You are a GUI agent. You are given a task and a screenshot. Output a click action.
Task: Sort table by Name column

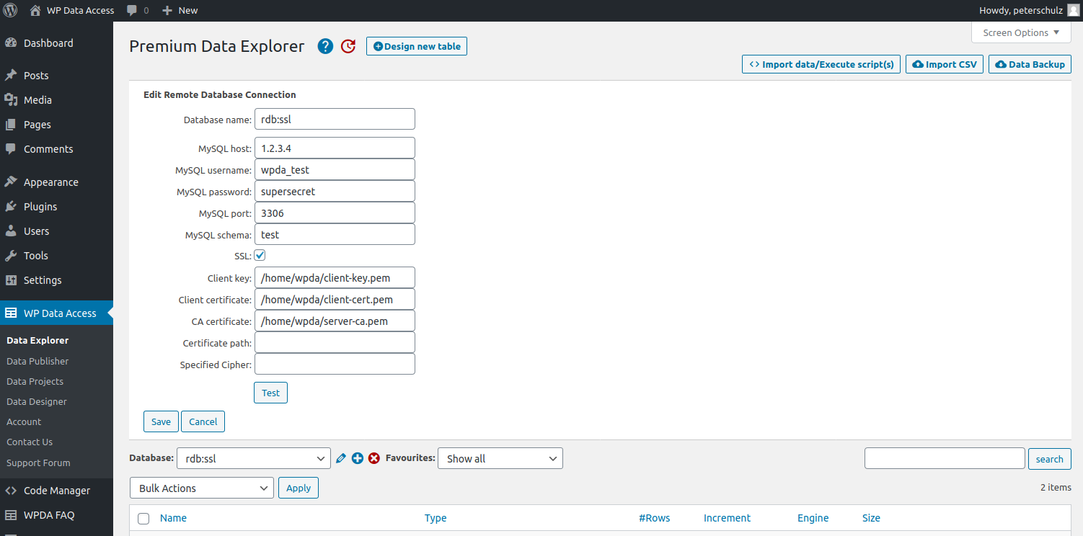[173, 518]
